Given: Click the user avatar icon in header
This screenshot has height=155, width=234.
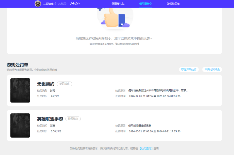Looking at the screenshot, I should [38, 4].
